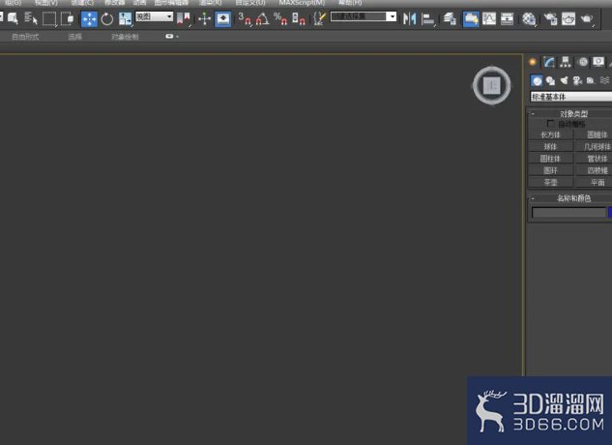The width and height of the screenshot is (612, 445).
Task: Activate the Select and Scale tool
Action: (x=125, y=18)
